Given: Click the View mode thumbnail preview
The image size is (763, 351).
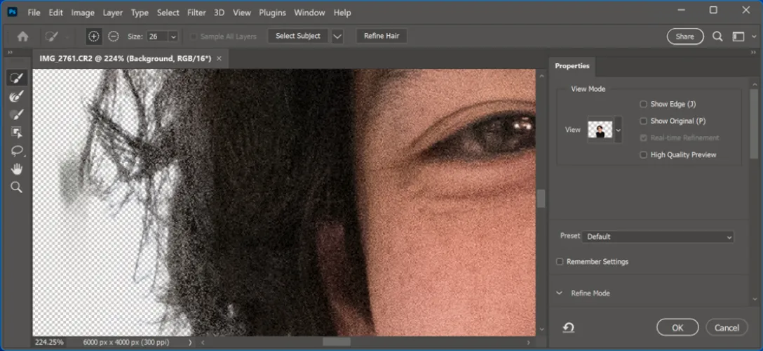Looking at the screenshot, I should coord(600,130).
